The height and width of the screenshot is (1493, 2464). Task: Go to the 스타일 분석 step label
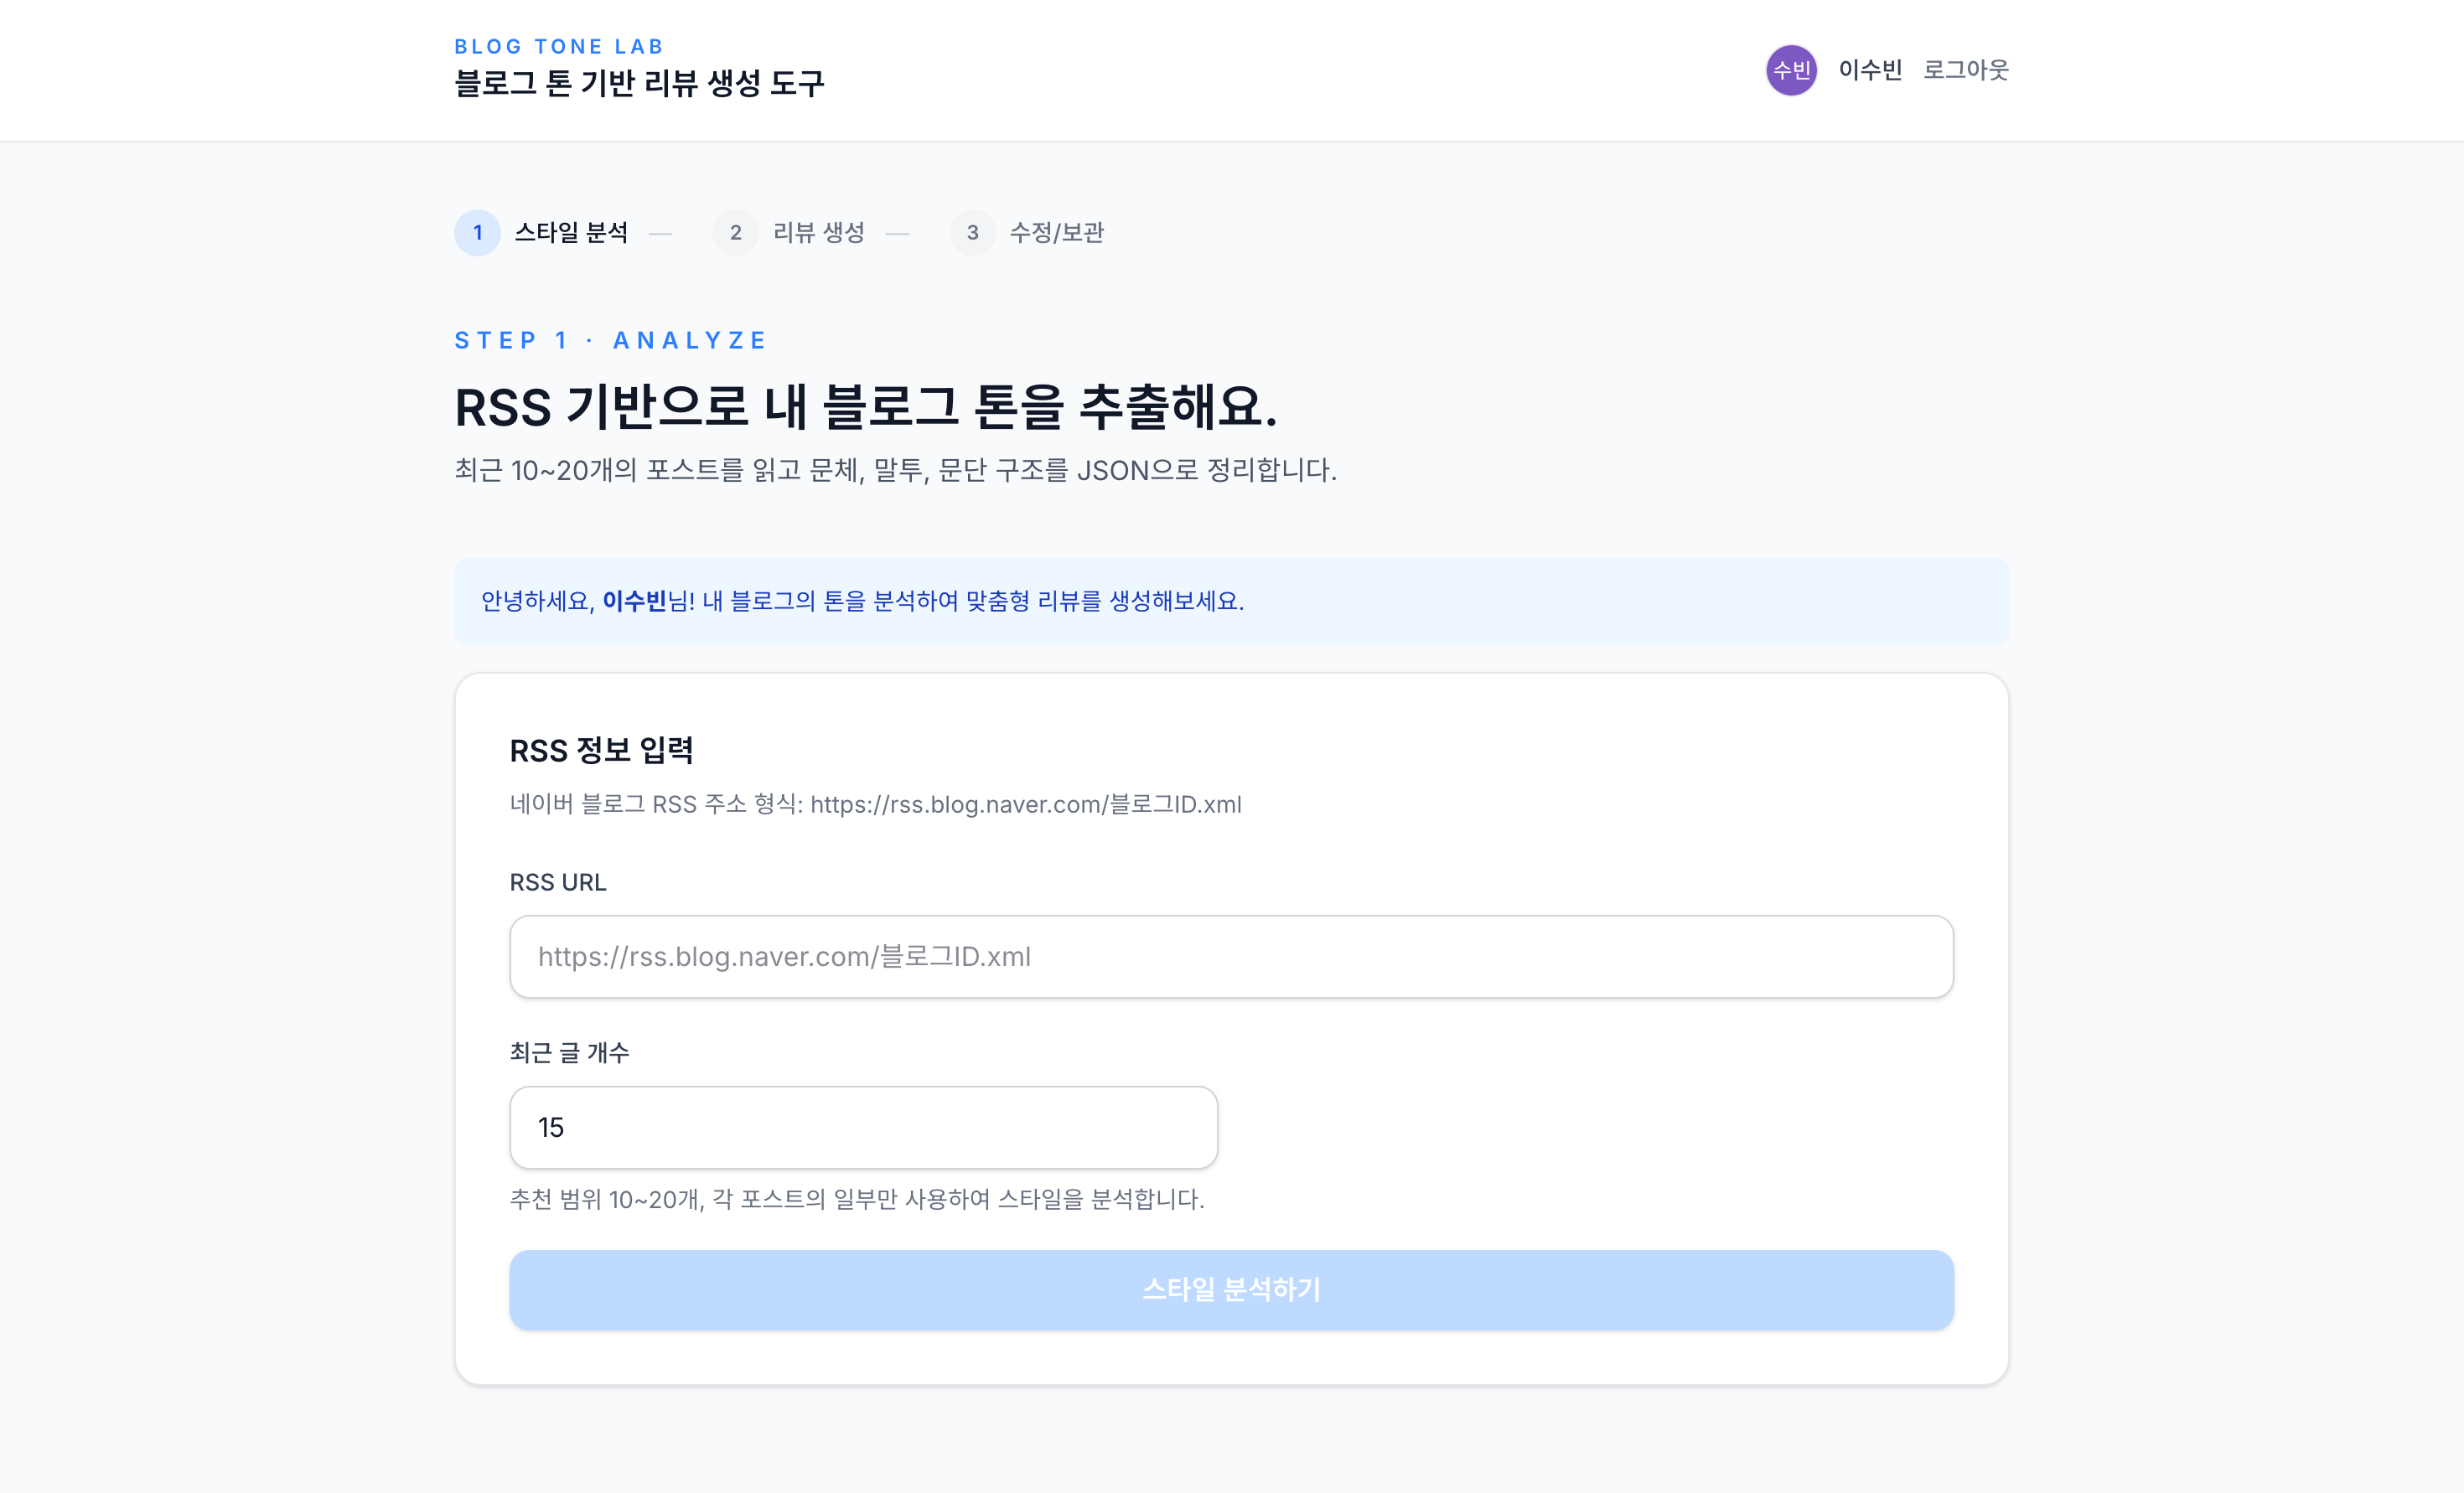[571, 233]
